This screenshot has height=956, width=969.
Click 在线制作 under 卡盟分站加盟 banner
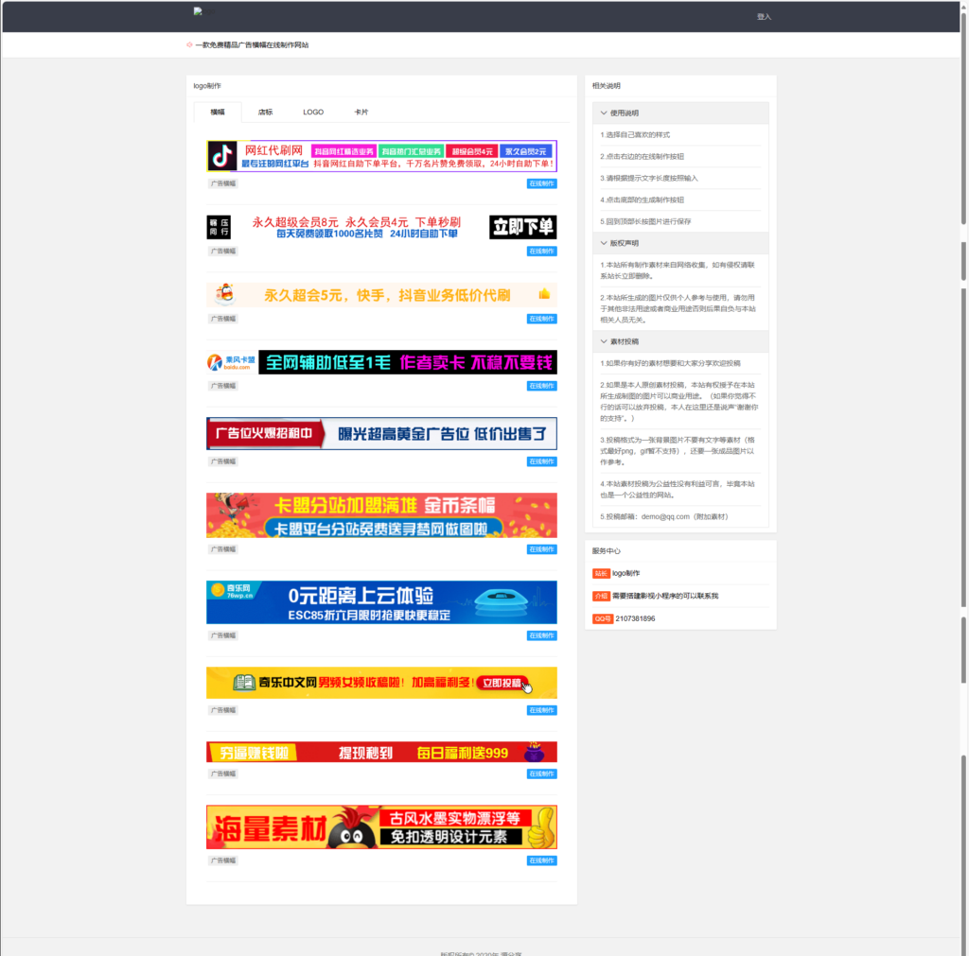tap(542, 549)
